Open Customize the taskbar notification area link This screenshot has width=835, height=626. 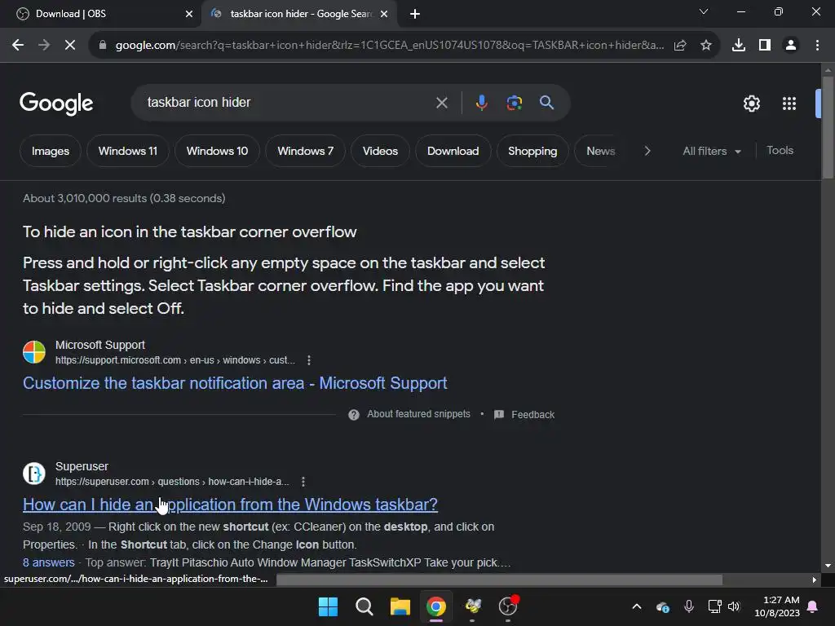(235, 383)
